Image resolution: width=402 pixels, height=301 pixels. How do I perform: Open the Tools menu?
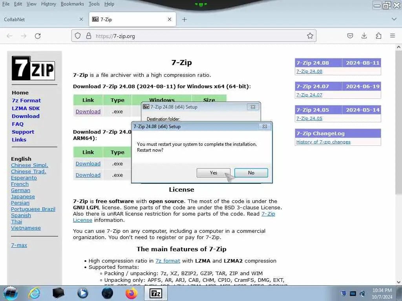pyautogui.click(x=94, y=4)
